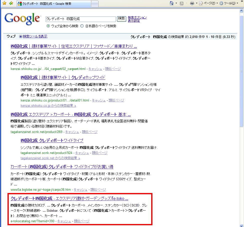Expand the Home button dropdown arrow
This screenshot has width=244, height=227.
click(x=176, y=3)
